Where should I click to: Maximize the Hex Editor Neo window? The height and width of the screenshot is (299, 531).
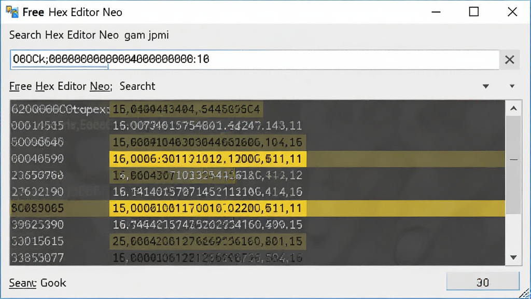tap(474, 12)
